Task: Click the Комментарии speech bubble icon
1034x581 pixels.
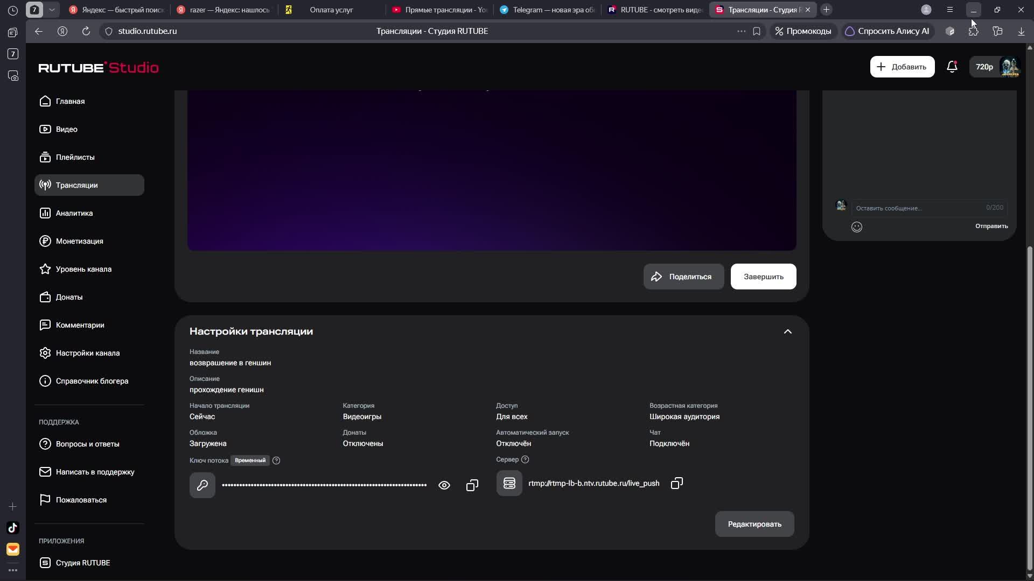Action: [x=45, y=325]
